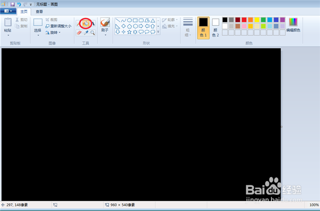Choose the straight Line shape
This screenshot has width=320, height=211.
pos(118,20)
